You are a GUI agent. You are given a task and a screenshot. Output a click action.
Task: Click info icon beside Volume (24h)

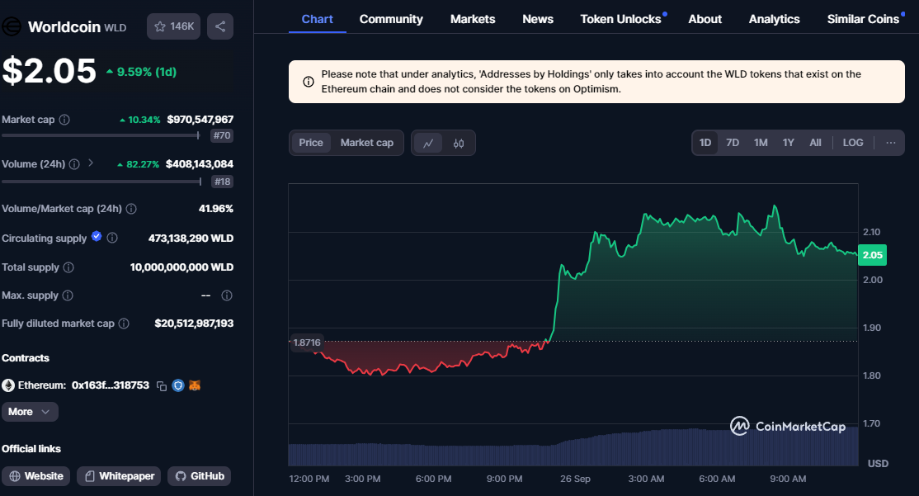pyautogui.click(x=74, y=164)
